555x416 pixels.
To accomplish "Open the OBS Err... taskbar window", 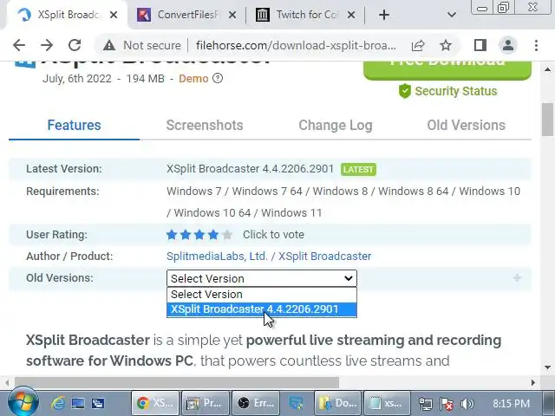I will pyautogui.click(x=256, y=402).
